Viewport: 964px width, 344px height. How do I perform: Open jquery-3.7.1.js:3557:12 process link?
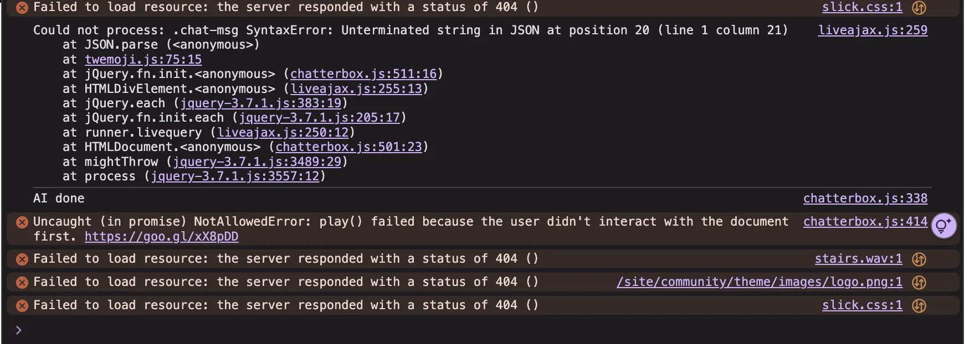[x=235, y=176]
